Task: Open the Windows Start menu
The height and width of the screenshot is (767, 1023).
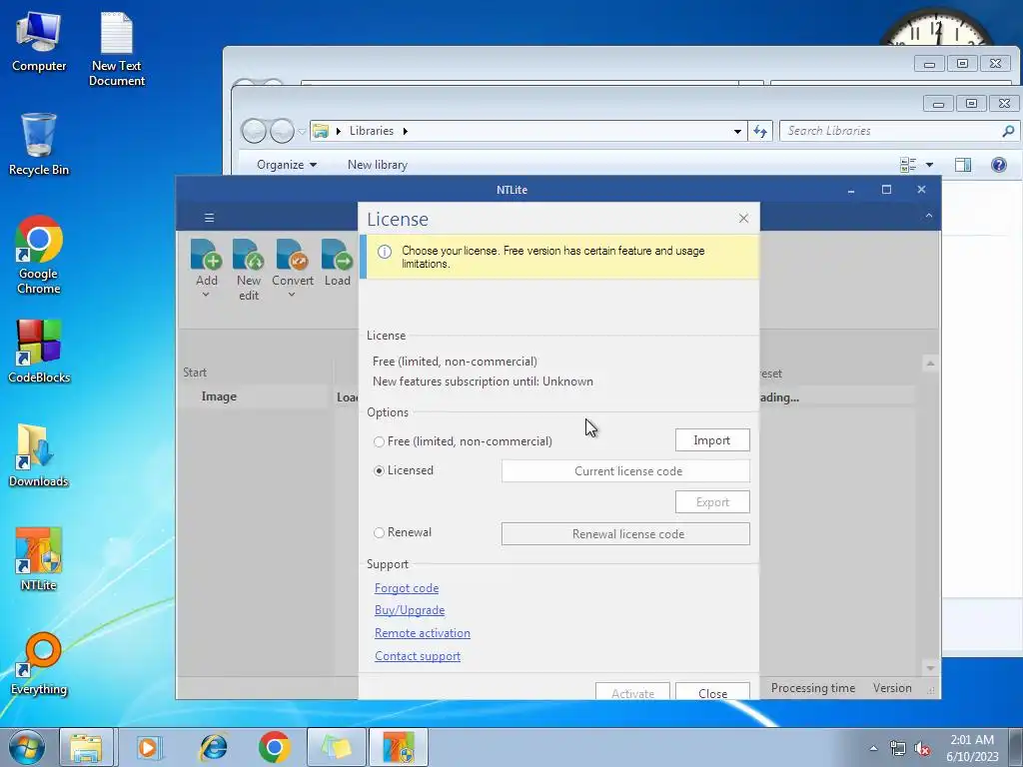Action: click(x=27, y=747)
